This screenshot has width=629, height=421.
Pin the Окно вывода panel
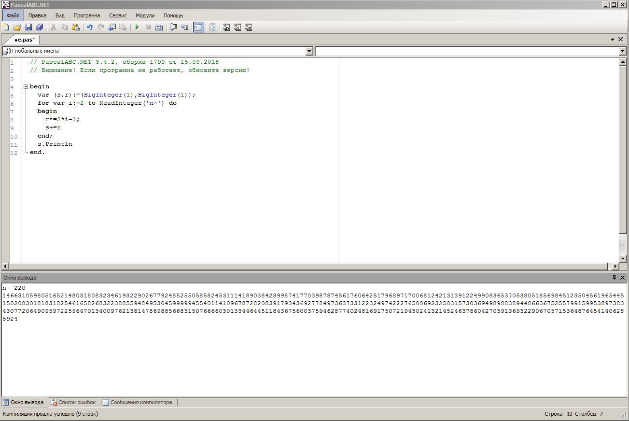point(614,278)
